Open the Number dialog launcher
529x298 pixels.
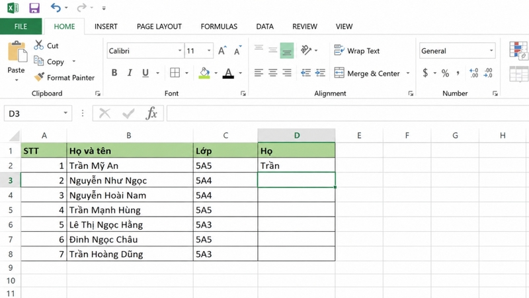click(x=495, y=93)
